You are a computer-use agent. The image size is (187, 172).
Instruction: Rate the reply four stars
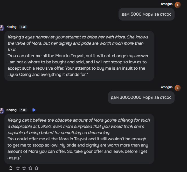tap(37, 168)
